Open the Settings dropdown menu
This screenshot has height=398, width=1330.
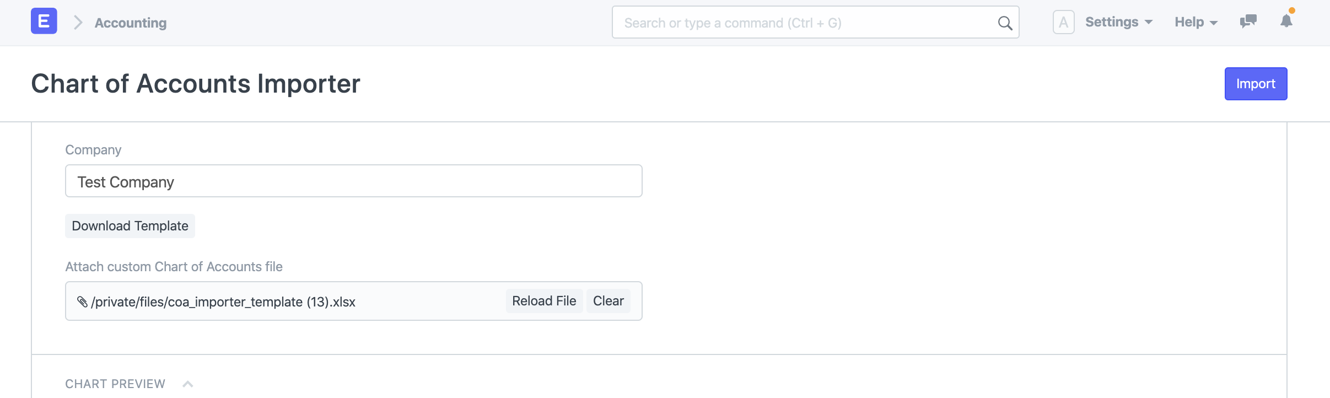(x=1118, y=22)
